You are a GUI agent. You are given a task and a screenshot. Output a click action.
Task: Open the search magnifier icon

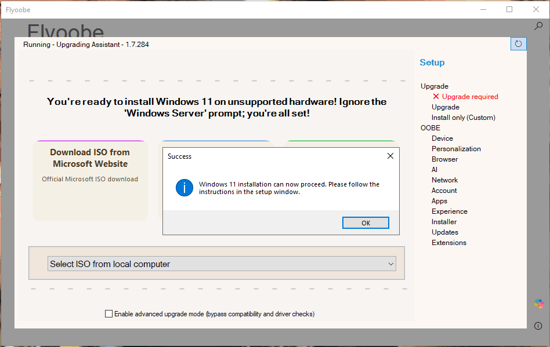pos(538,26)
